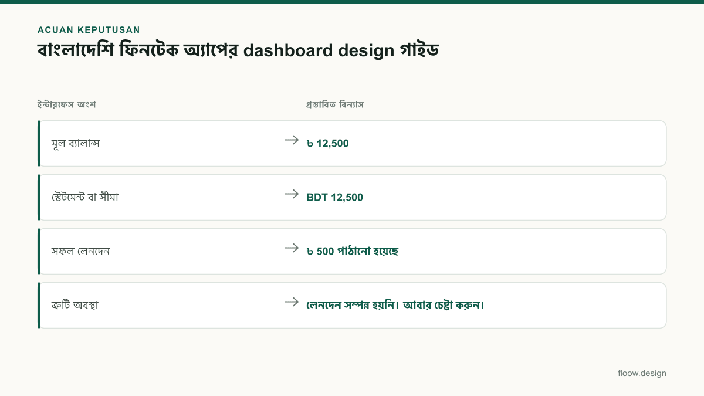704x396 pixels.
Task: Click the message 'লেনদেন সম্পন্ন হয়নি। আবার চেষ্টা করুন।'
Action: pos(395,305)
